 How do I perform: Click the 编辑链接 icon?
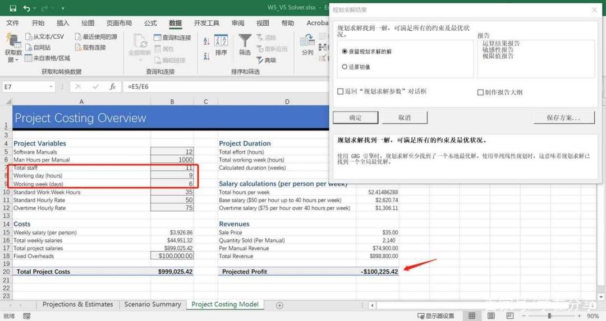pos(157,60)
